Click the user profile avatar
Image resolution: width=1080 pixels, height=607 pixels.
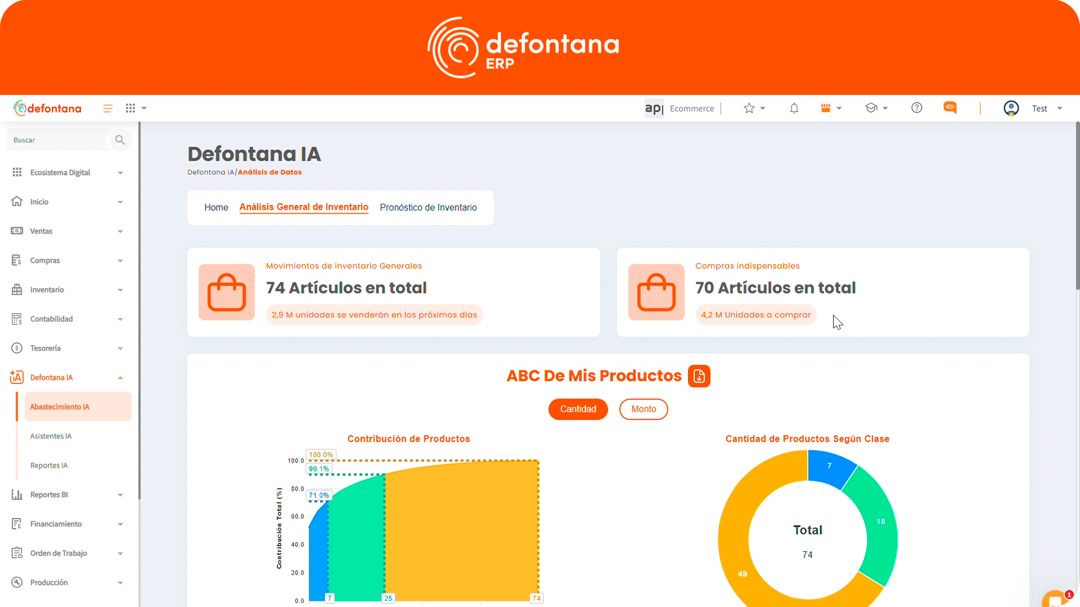click(x=1011, y=108)
